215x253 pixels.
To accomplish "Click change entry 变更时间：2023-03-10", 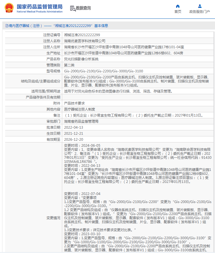I will tap(82, 234).
